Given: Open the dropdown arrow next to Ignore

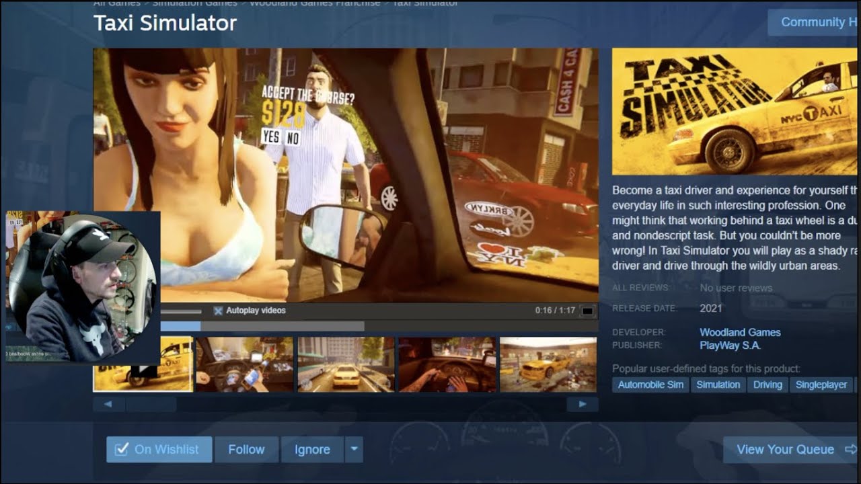Looking at the screenshot, I should [x=354, y=450].
